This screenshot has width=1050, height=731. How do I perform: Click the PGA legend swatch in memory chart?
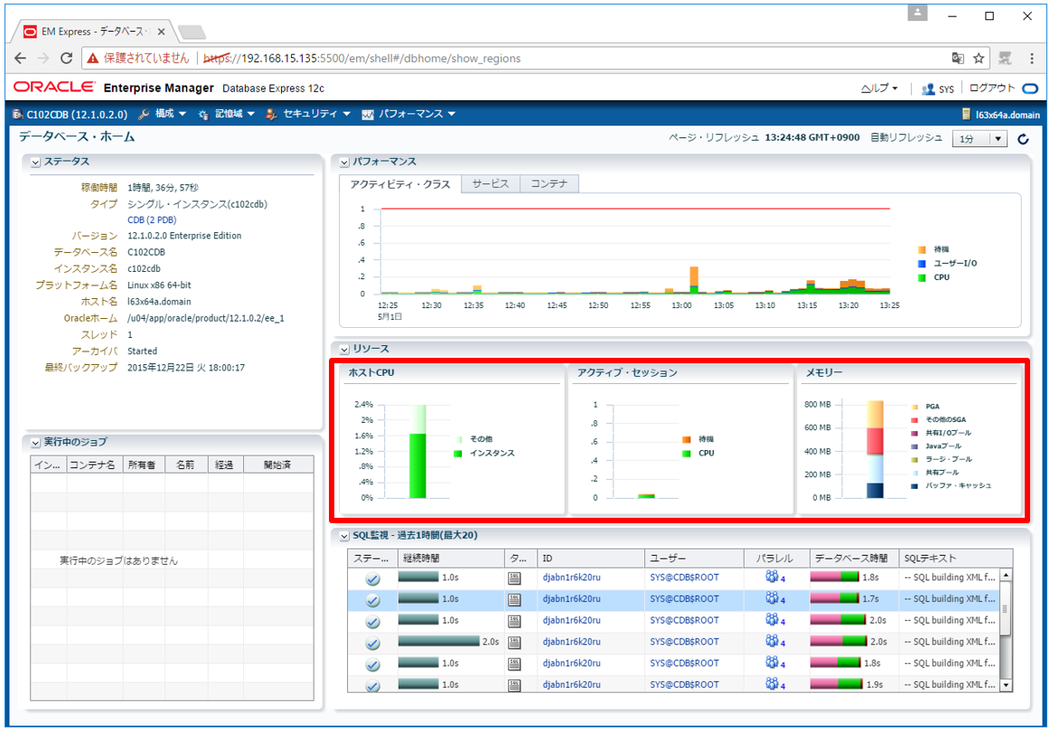point(914,407)
